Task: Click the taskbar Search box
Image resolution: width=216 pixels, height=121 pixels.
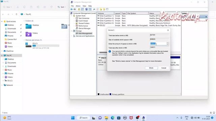Action: tap(83, 118)
